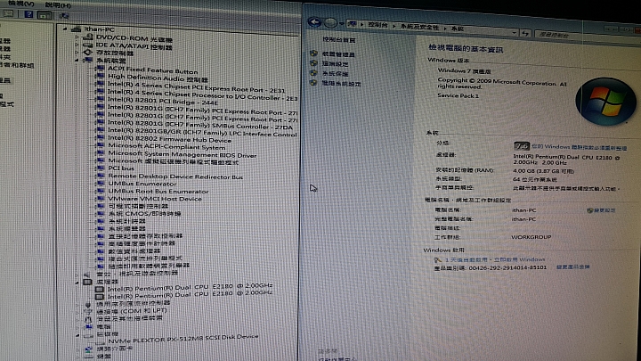Click the green-framed properties icon in Device Manager toolbar
This screenshot has height=361, width=641.
click(45, 15)
